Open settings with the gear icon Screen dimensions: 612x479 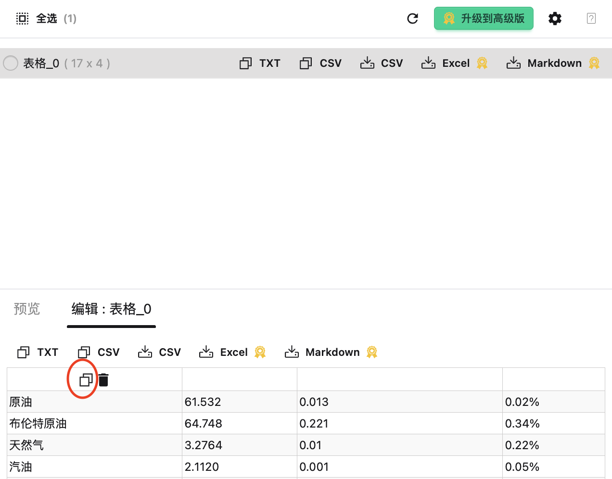555,19
